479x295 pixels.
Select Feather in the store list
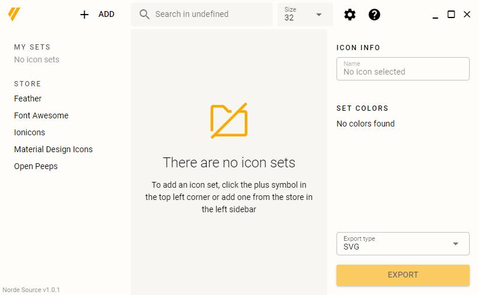(x=28, y=99)
